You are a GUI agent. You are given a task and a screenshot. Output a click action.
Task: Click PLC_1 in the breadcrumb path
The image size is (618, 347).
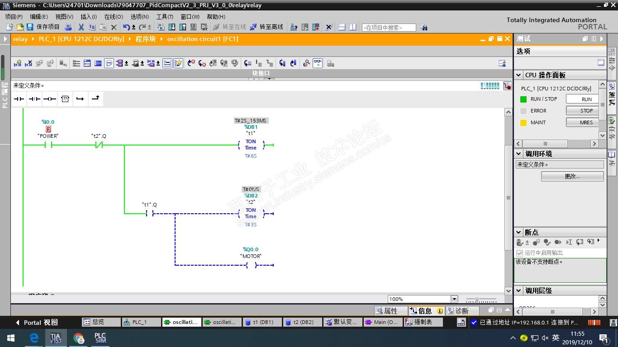pyautogui.click(x=81, y=39)
